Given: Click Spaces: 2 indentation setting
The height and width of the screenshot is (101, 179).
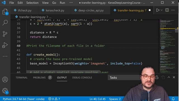Looking at the screenshot, I should [x=115, y=99].
